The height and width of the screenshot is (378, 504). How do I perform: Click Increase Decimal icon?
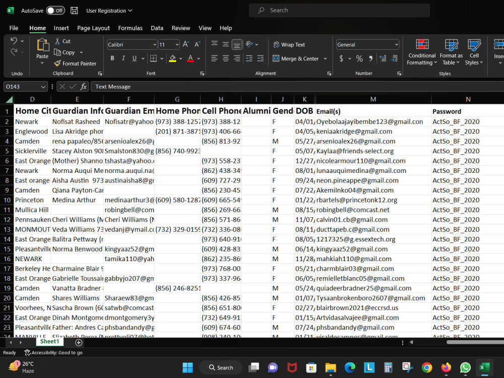(x=383, y=58)
